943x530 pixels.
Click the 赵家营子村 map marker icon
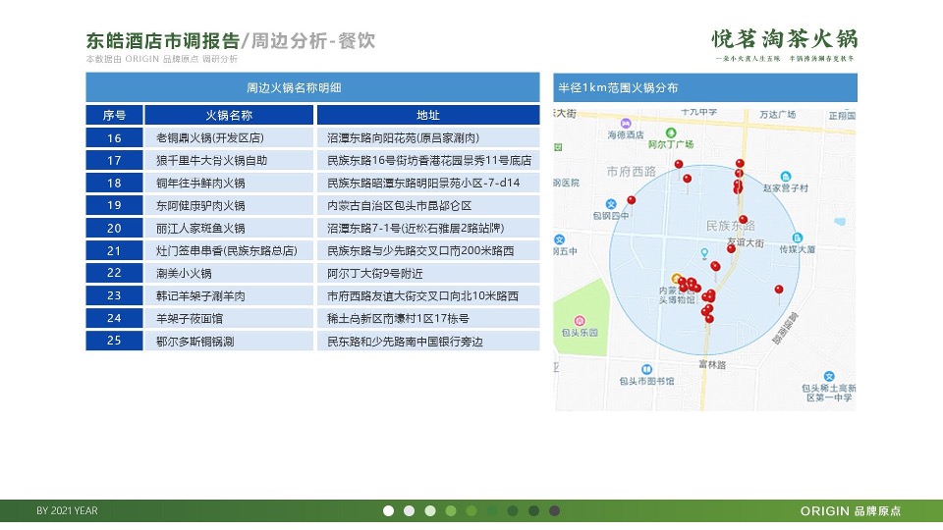(785, 176)
